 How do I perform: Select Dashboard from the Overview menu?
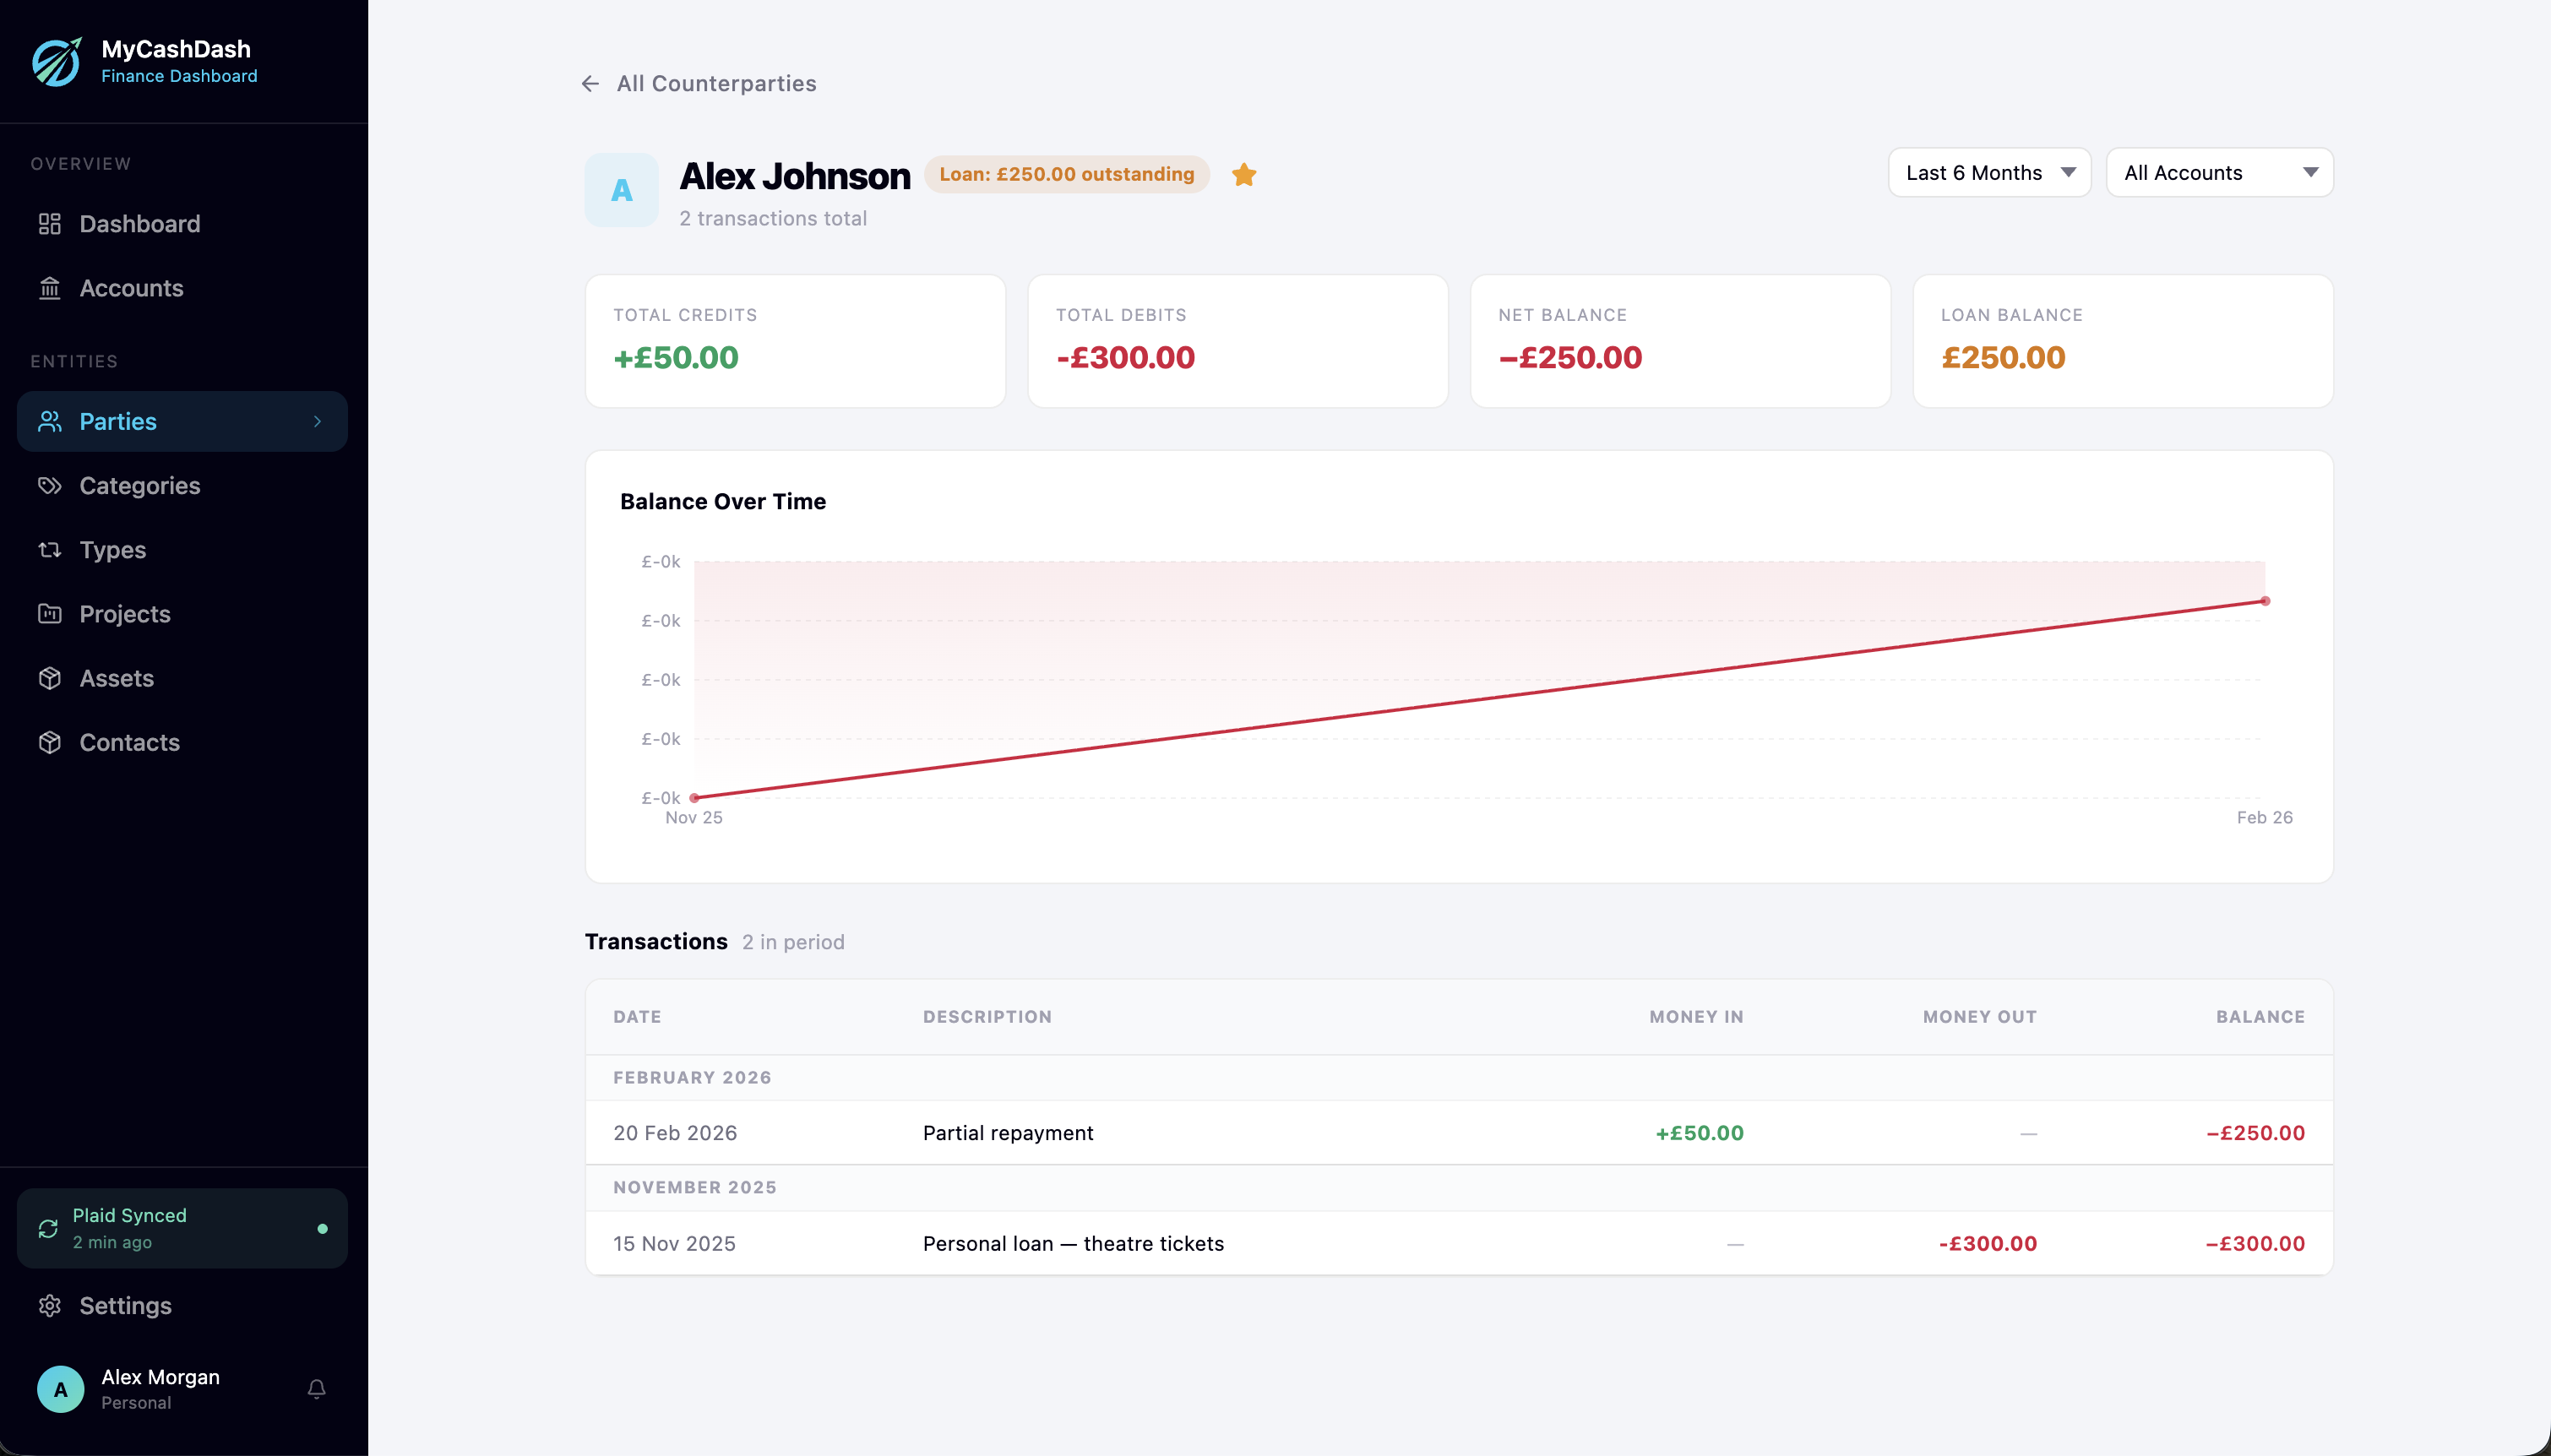pyautogui.click(x=139, y=224)
